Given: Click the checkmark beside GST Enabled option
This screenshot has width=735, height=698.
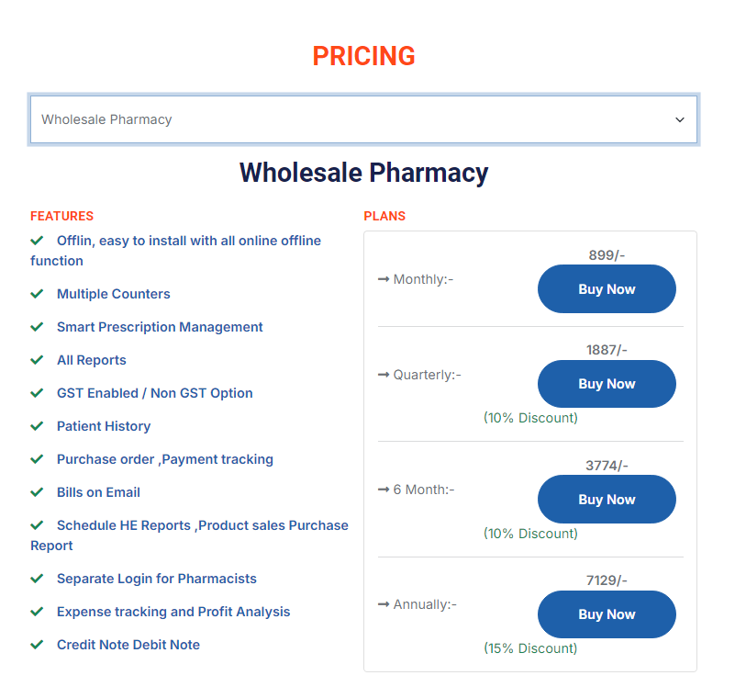Looking at the screenshot, I should pyautogui.click(x=37, y=393).
